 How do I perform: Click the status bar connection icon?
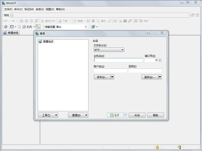(179, 147)
